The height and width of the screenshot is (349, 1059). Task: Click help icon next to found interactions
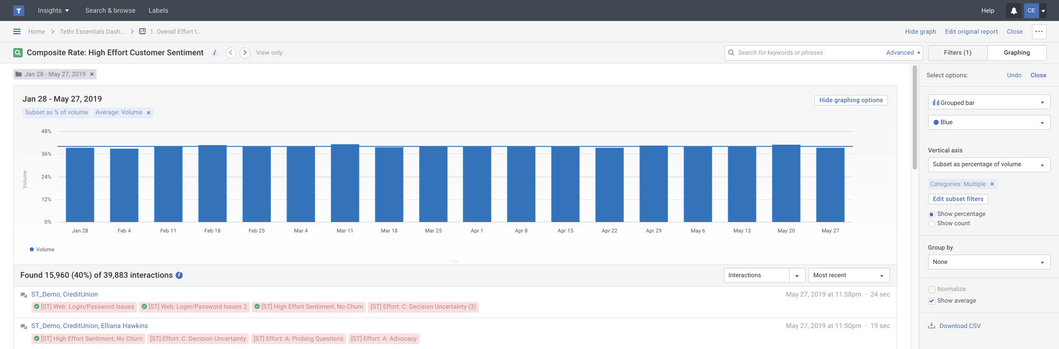coord(179,275)
